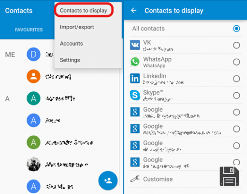247x194 pixels.
Task: Tap the Customise wrench icon
Action: click(135, 179)
